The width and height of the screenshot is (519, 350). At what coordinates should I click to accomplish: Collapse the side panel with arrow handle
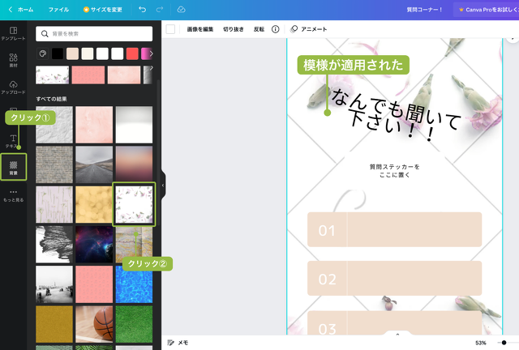click(x=162, y=185)
